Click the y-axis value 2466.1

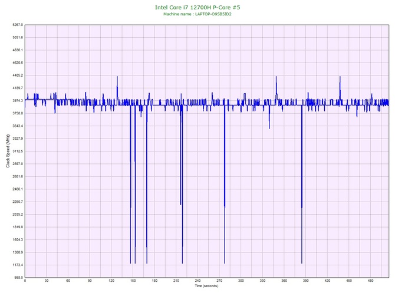click(18, 189)
